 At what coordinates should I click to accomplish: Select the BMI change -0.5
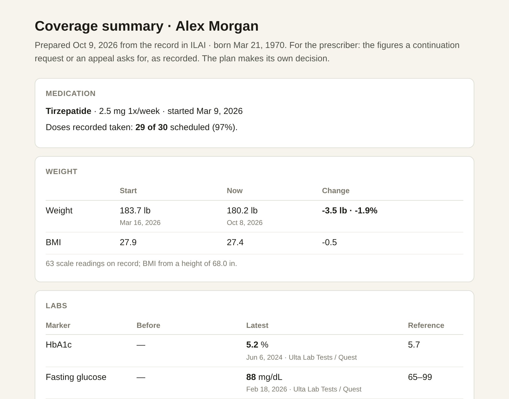click(x=329, y=242)
